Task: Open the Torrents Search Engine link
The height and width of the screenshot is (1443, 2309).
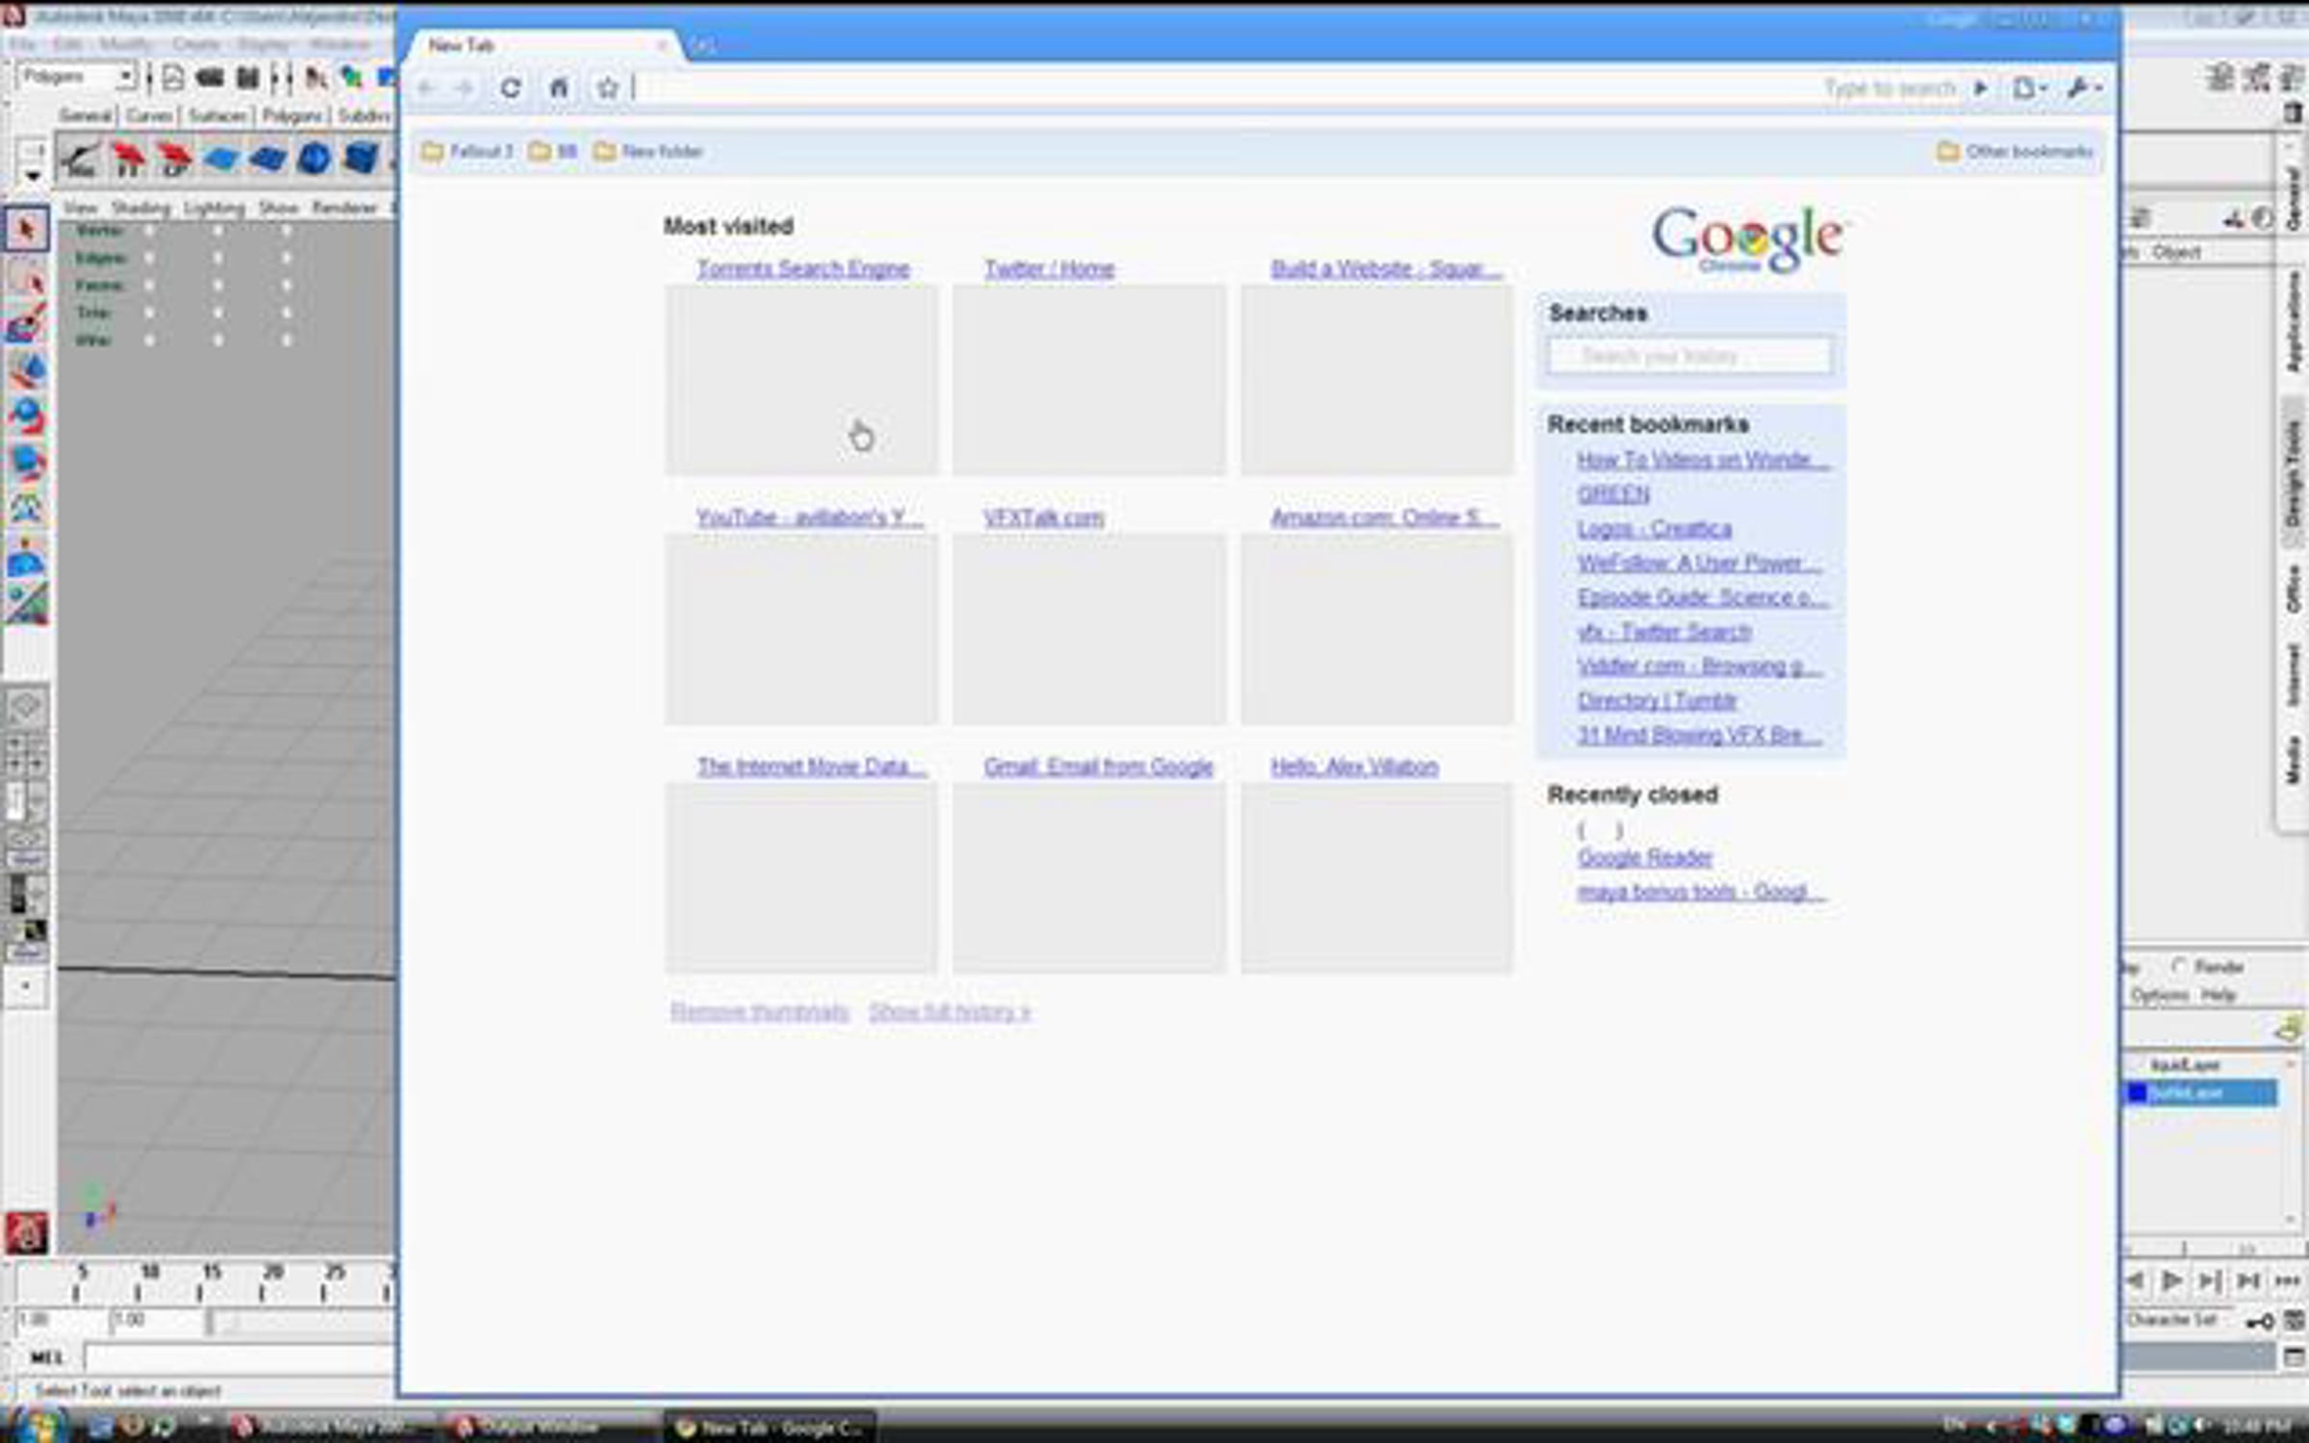Action: click(x=802, y=268)
